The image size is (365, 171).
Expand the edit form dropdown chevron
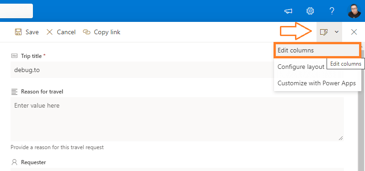(x=337, y=32)
